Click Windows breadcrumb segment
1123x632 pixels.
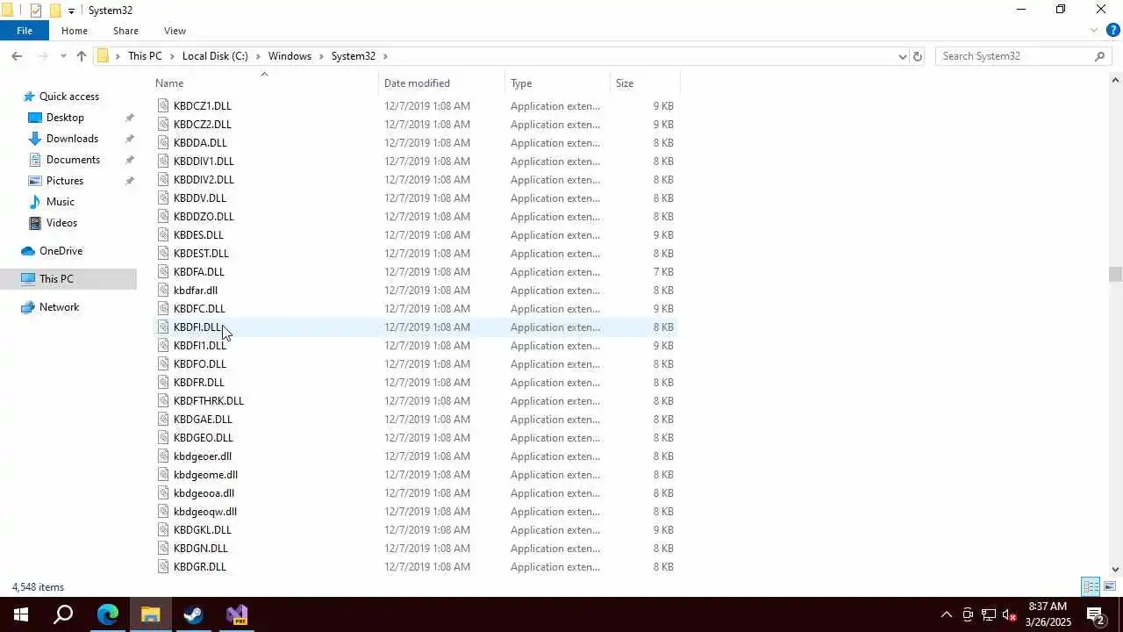coord(290,56)
